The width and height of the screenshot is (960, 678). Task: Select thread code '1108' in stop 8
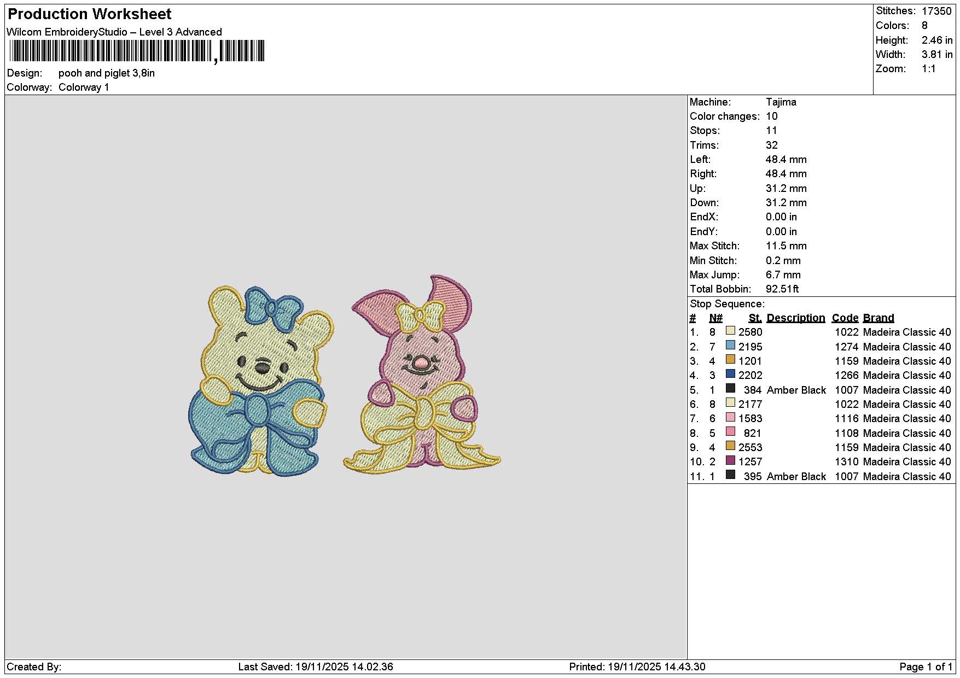(x=847, y=434)
